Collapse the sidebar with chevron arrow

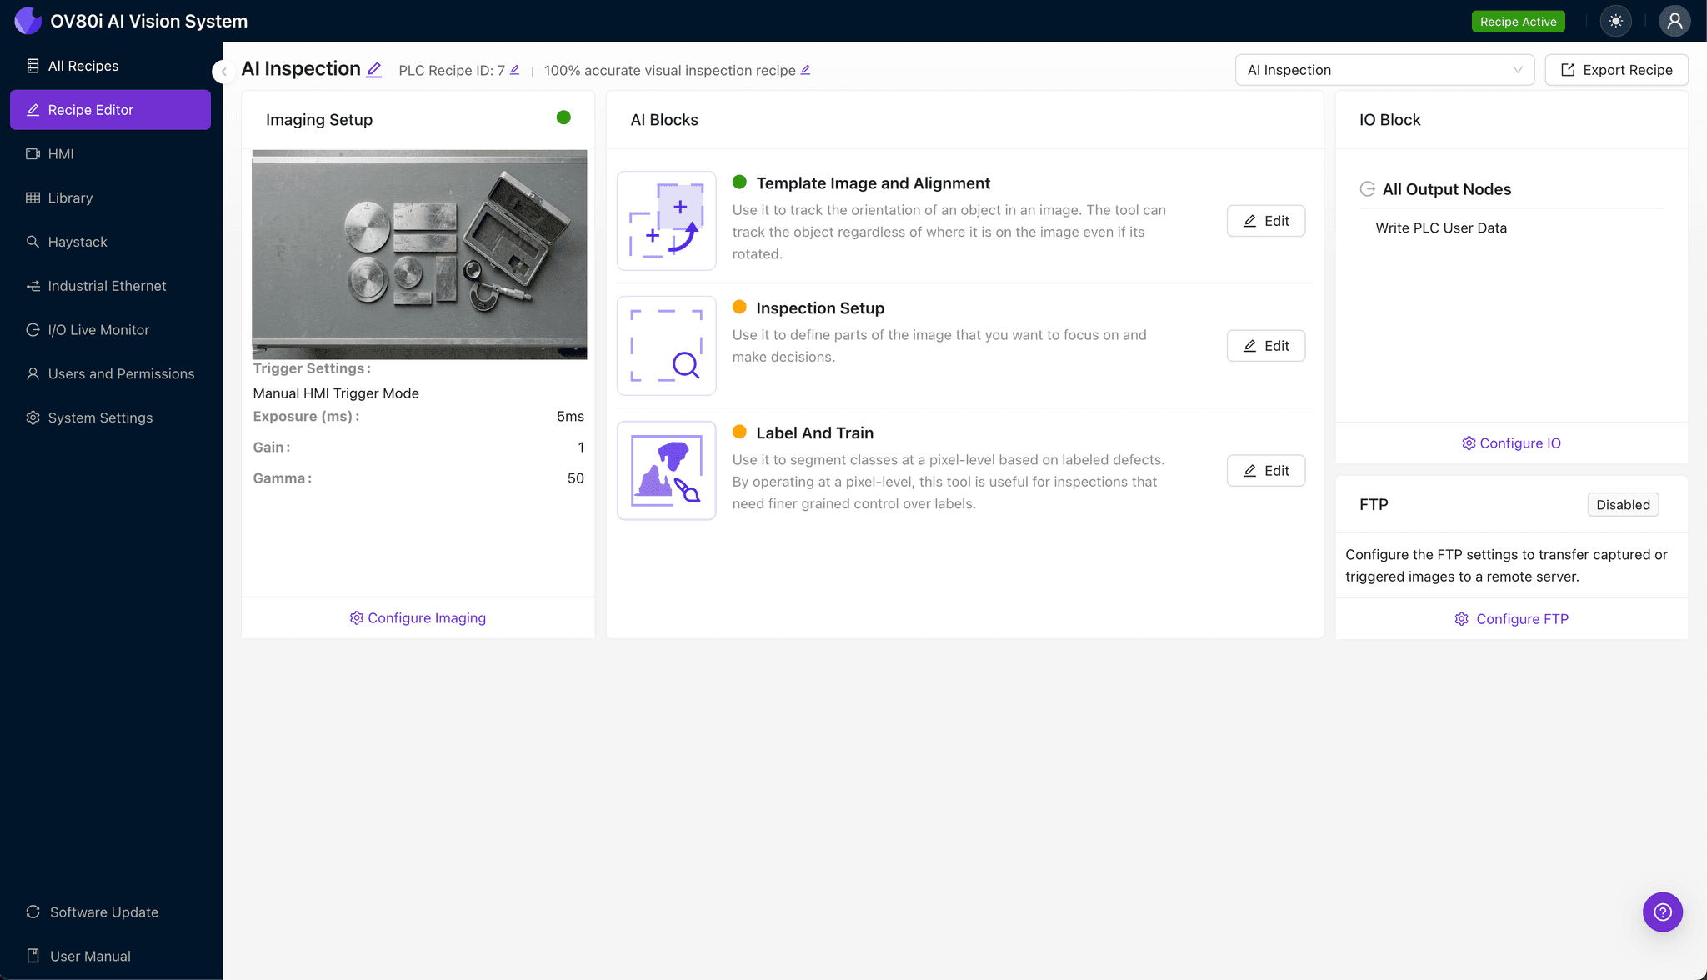[223, 72]
